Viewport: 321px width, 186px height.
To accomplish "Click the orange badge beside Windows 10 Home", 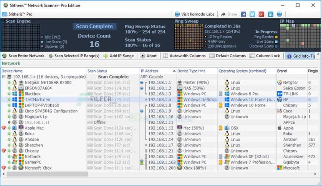I will click(220, 105).
